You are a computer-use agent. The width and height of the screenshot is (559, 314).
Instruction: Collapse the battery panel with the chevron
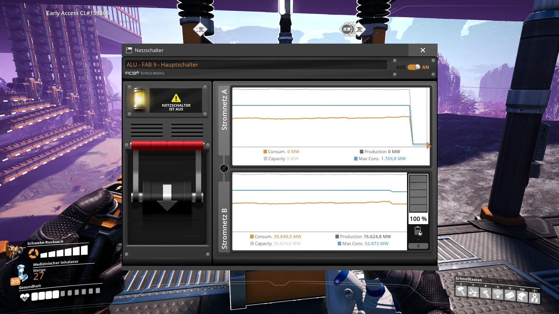click(x=418, y=246)
